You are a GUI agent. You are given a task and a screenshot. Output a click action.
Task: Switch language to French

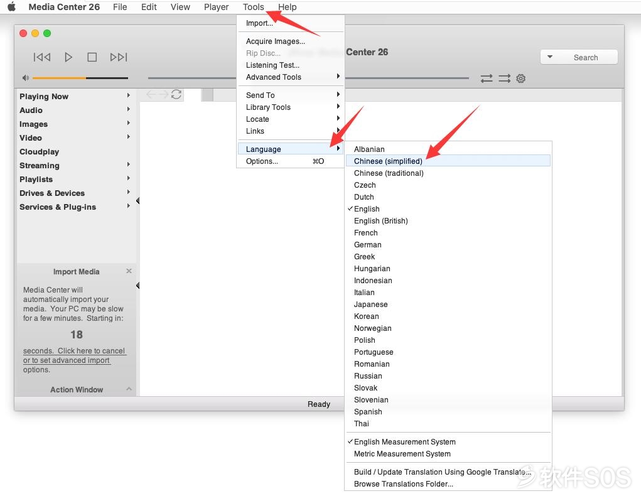(448, 233)
